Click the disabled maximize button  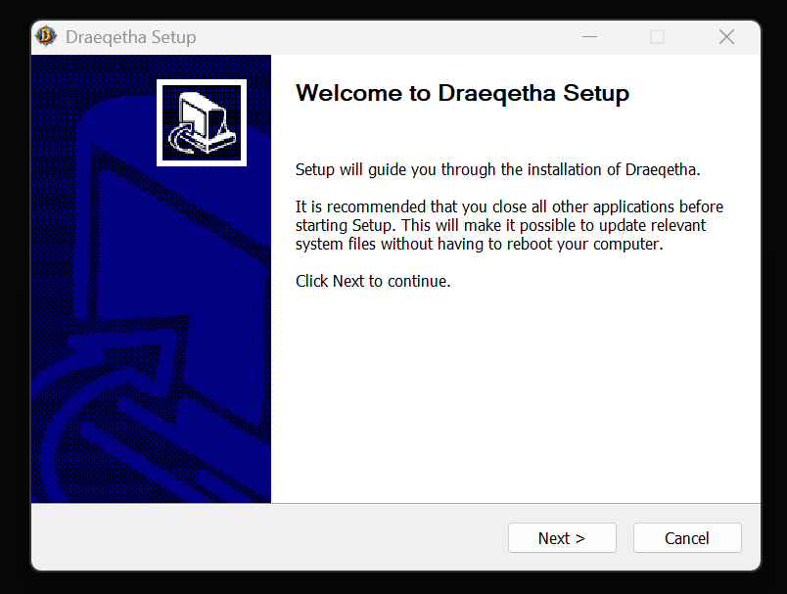tap(657, 36)
